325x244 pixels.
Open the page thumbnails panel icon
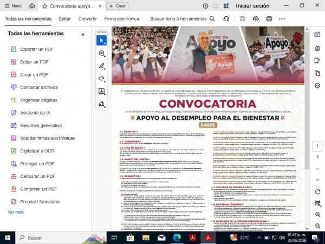317,73
